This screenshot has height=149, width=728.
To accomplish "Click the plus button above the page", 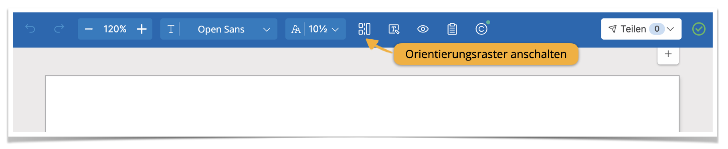I will (668, 54).
